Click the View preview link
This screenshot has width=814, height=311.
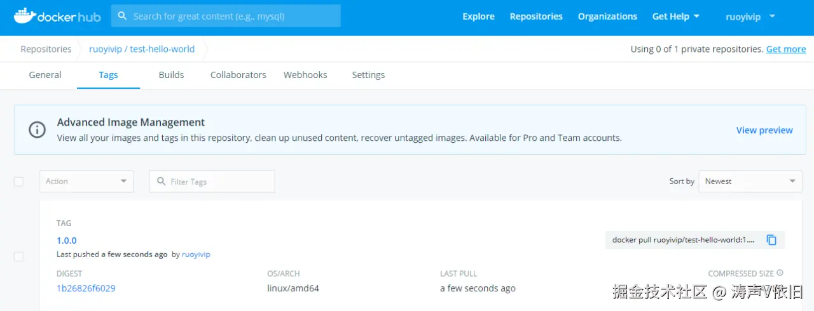pos(764,130)
